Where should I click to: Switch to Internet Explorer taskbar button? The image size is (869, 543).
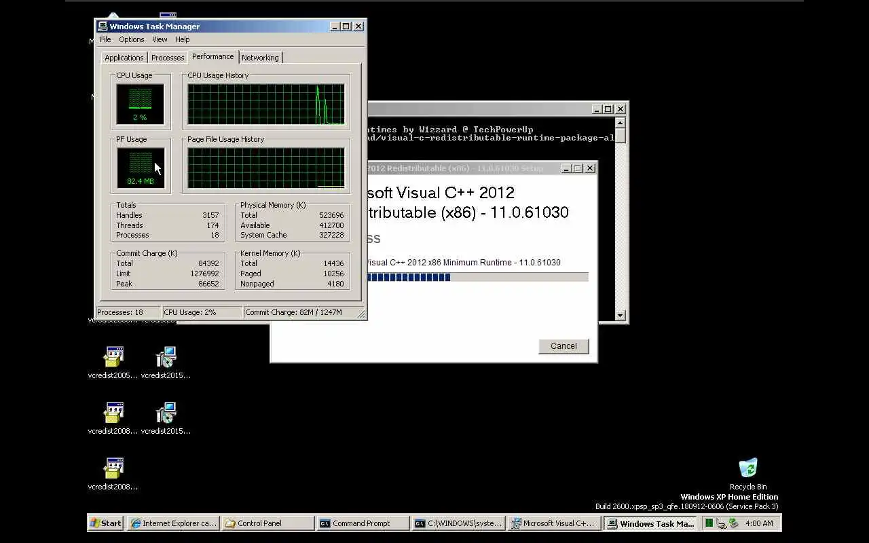(173, 523)
